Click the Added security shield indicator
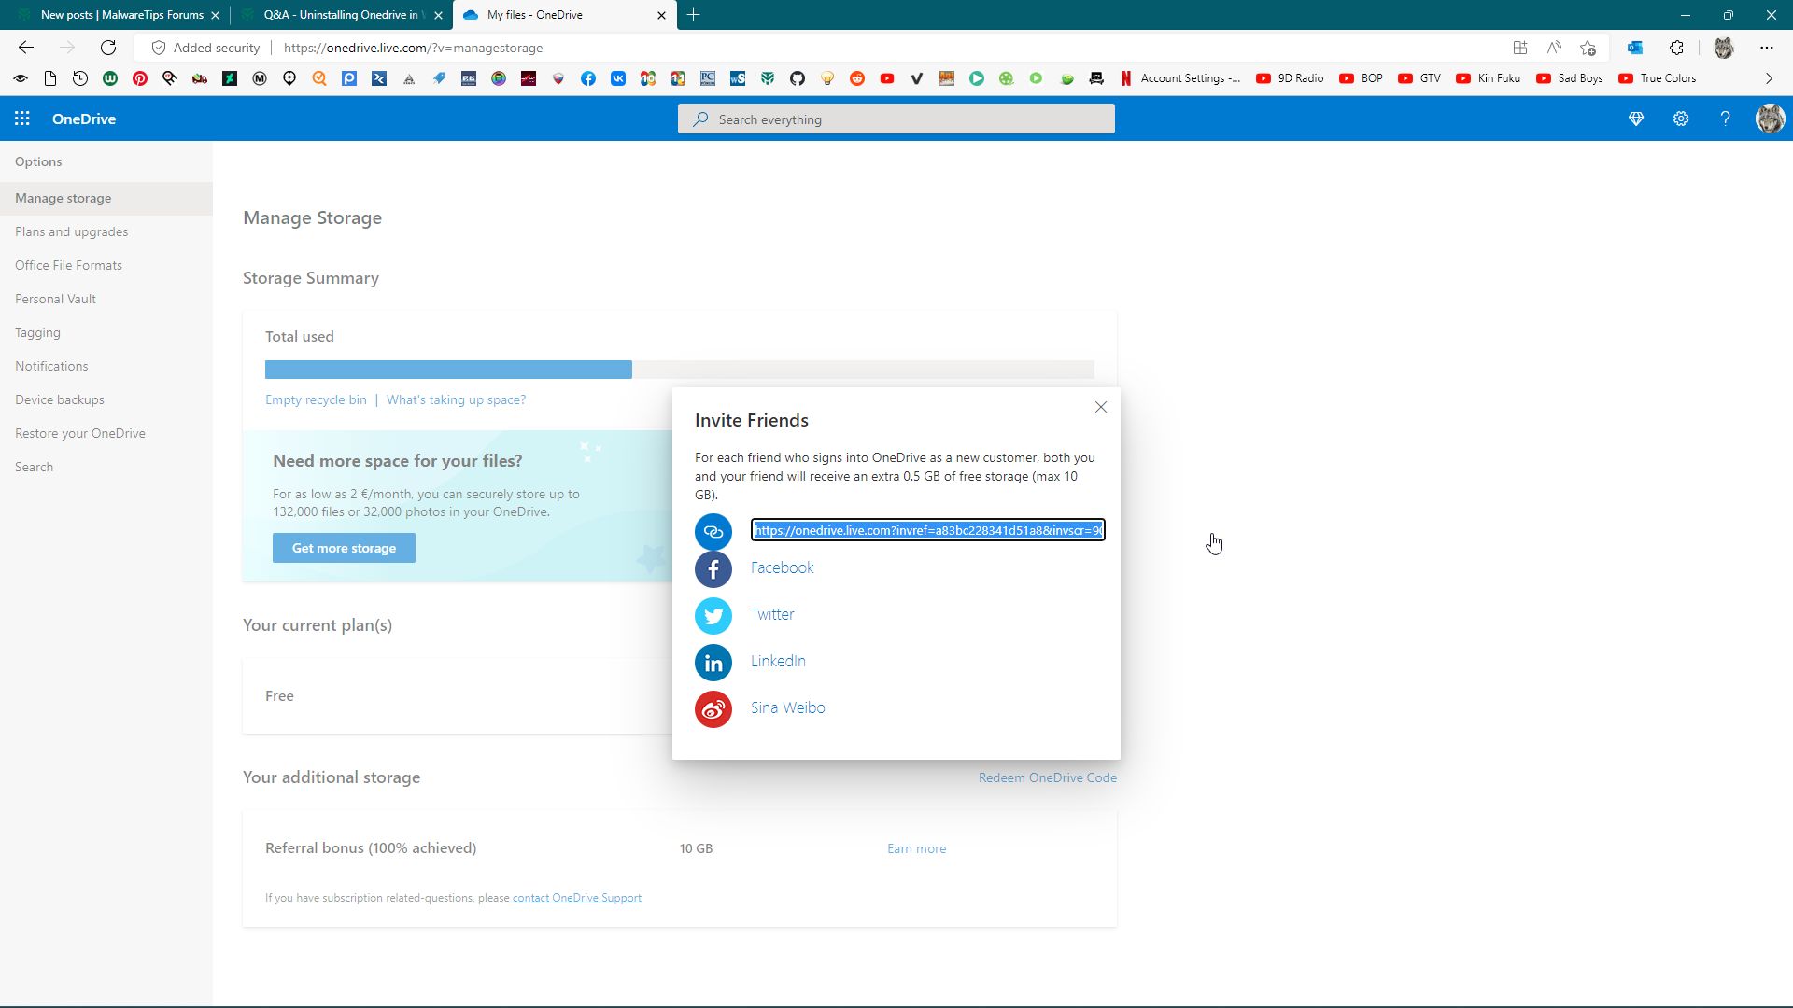Image resolution: width=1793 pixels, height=1008 pixels. [x=205, y=48]
